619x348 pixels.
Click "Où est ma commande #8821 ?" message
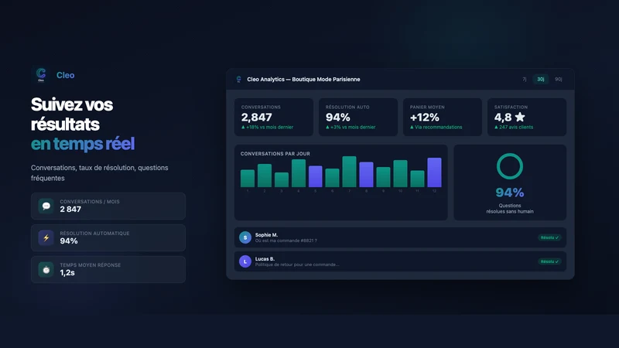286,241
